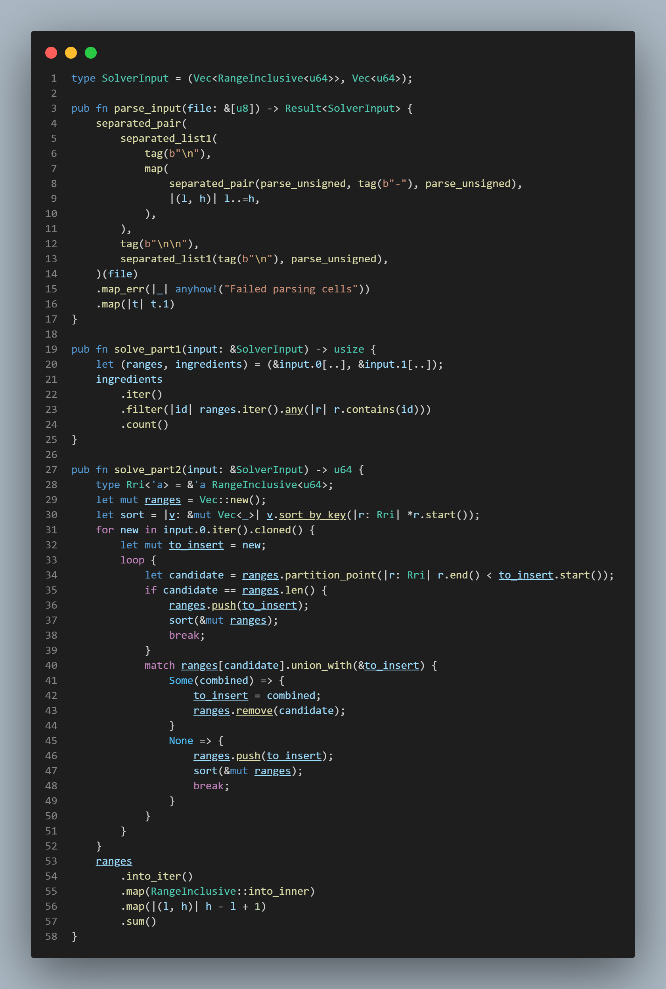
Task: Click "SolverInput" in the line 1 type alias
Action: [135, 78]
